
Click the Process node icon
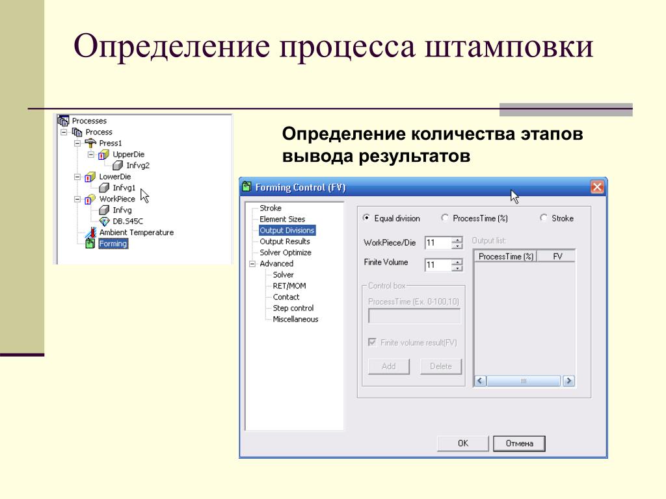77,132
